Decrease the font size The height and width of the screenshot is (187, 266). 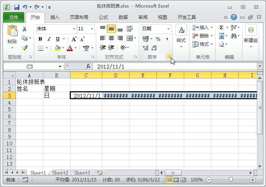pos(83,39)
